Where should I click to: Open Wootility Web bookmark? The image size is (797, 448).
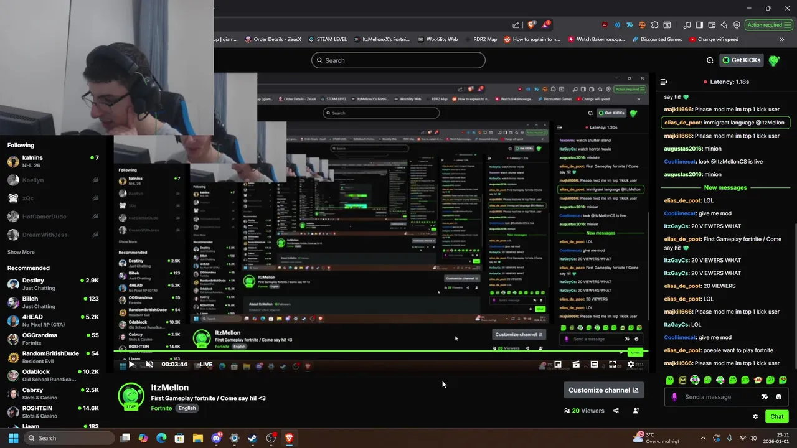tap(437, 39)
